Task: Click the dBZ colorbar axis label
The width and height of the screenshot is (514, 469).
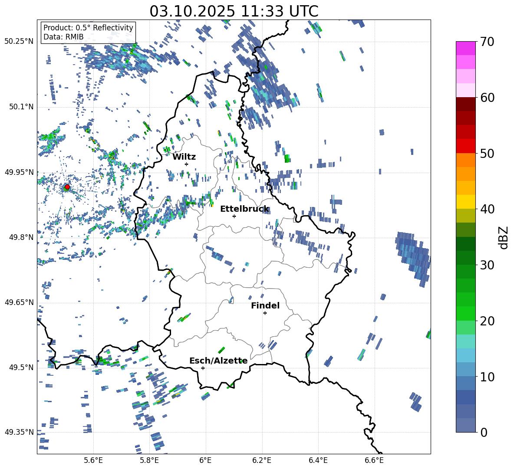Action: coord(504,237)
